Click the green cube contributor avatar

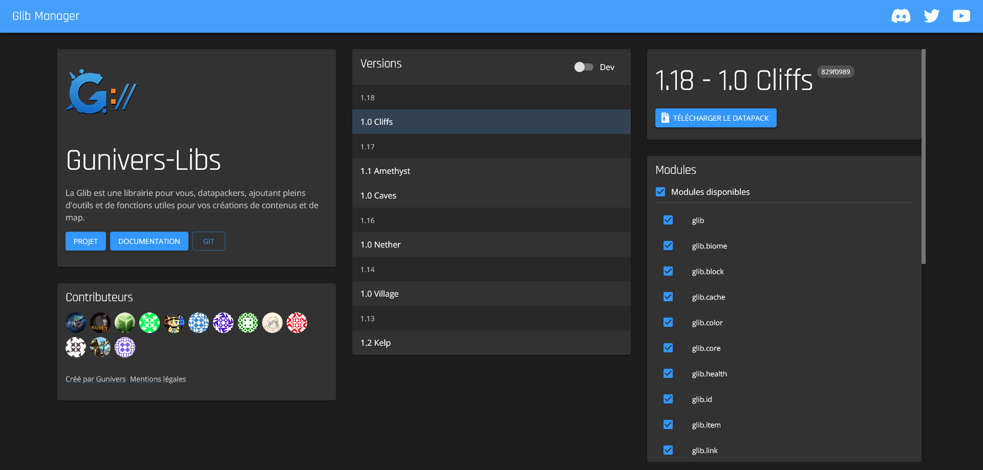point(125,323)
